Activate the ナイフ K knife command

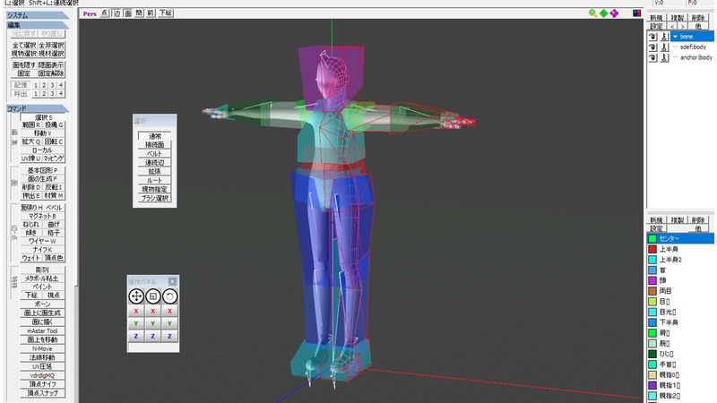click(42, 250)
